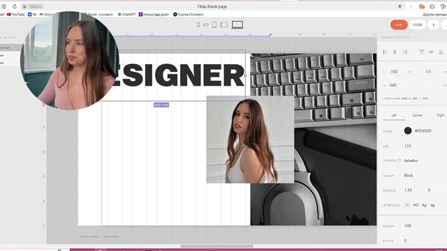
Task: Select the woman portrait image on canvas
Action: pyautogui.click(x=250, y=139)
